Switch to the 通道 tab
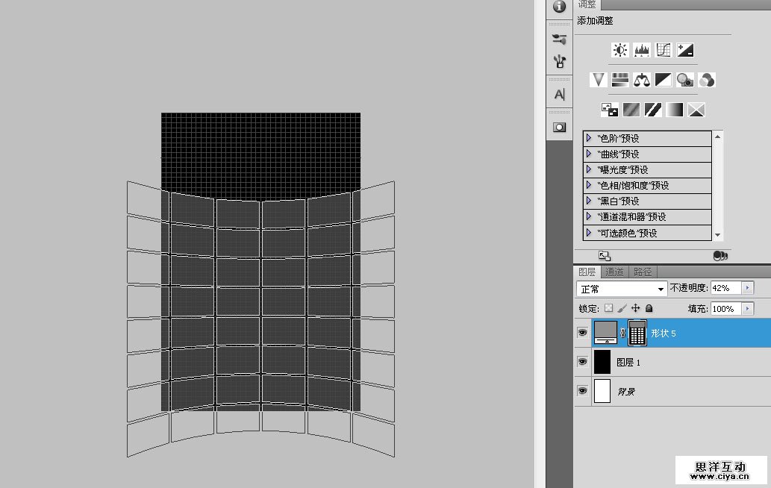Image resolution: width=771 pixels, height=488 pixels. tap(614, 272)
